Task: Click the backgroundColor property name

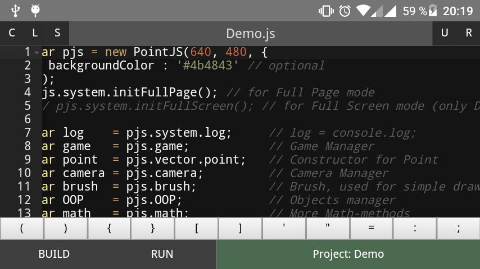Action: 101,66
